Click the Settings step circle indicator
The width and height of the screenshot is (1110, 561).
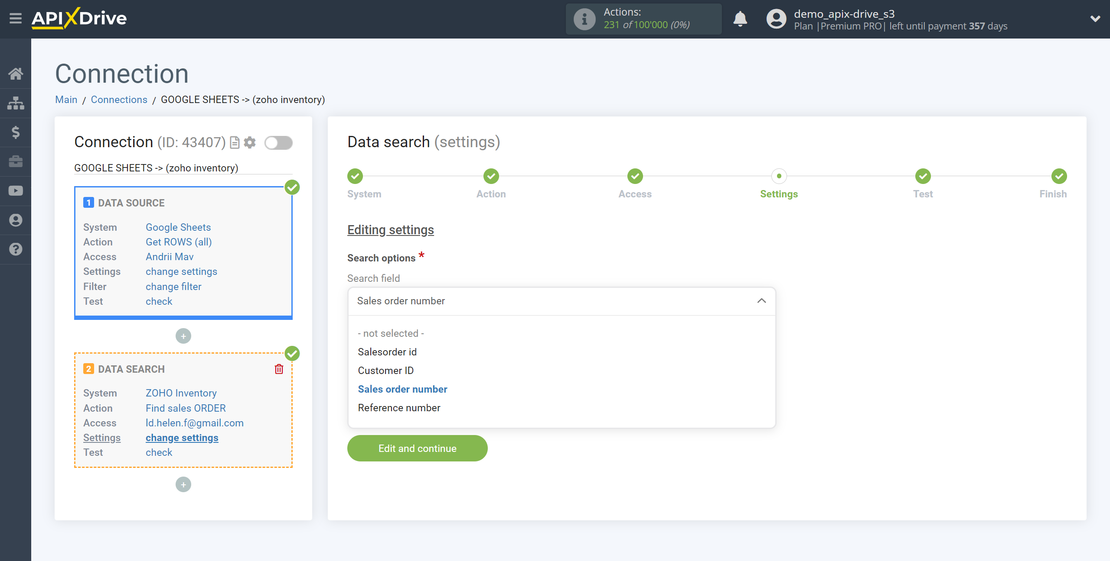pyautogui.click(x=779, y=176)
